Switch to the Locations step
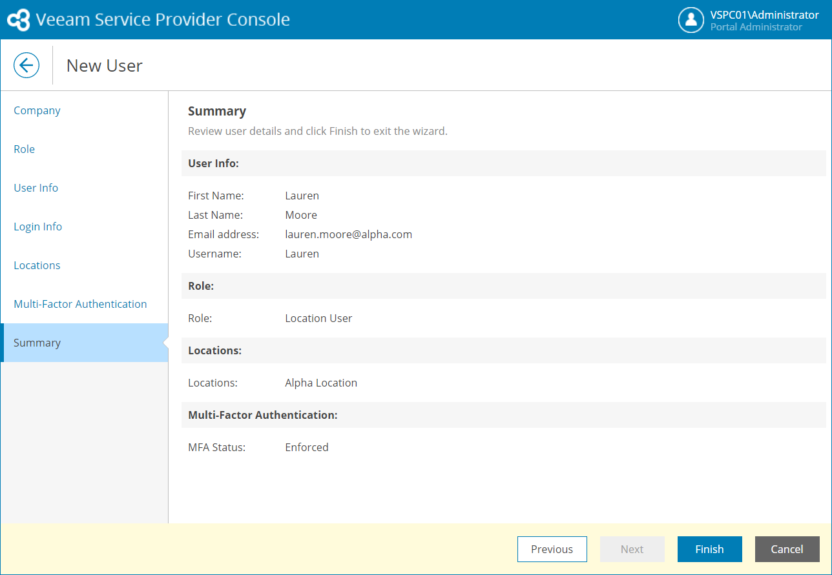This screenshot has height=575, width=832. tap(37, 265)
